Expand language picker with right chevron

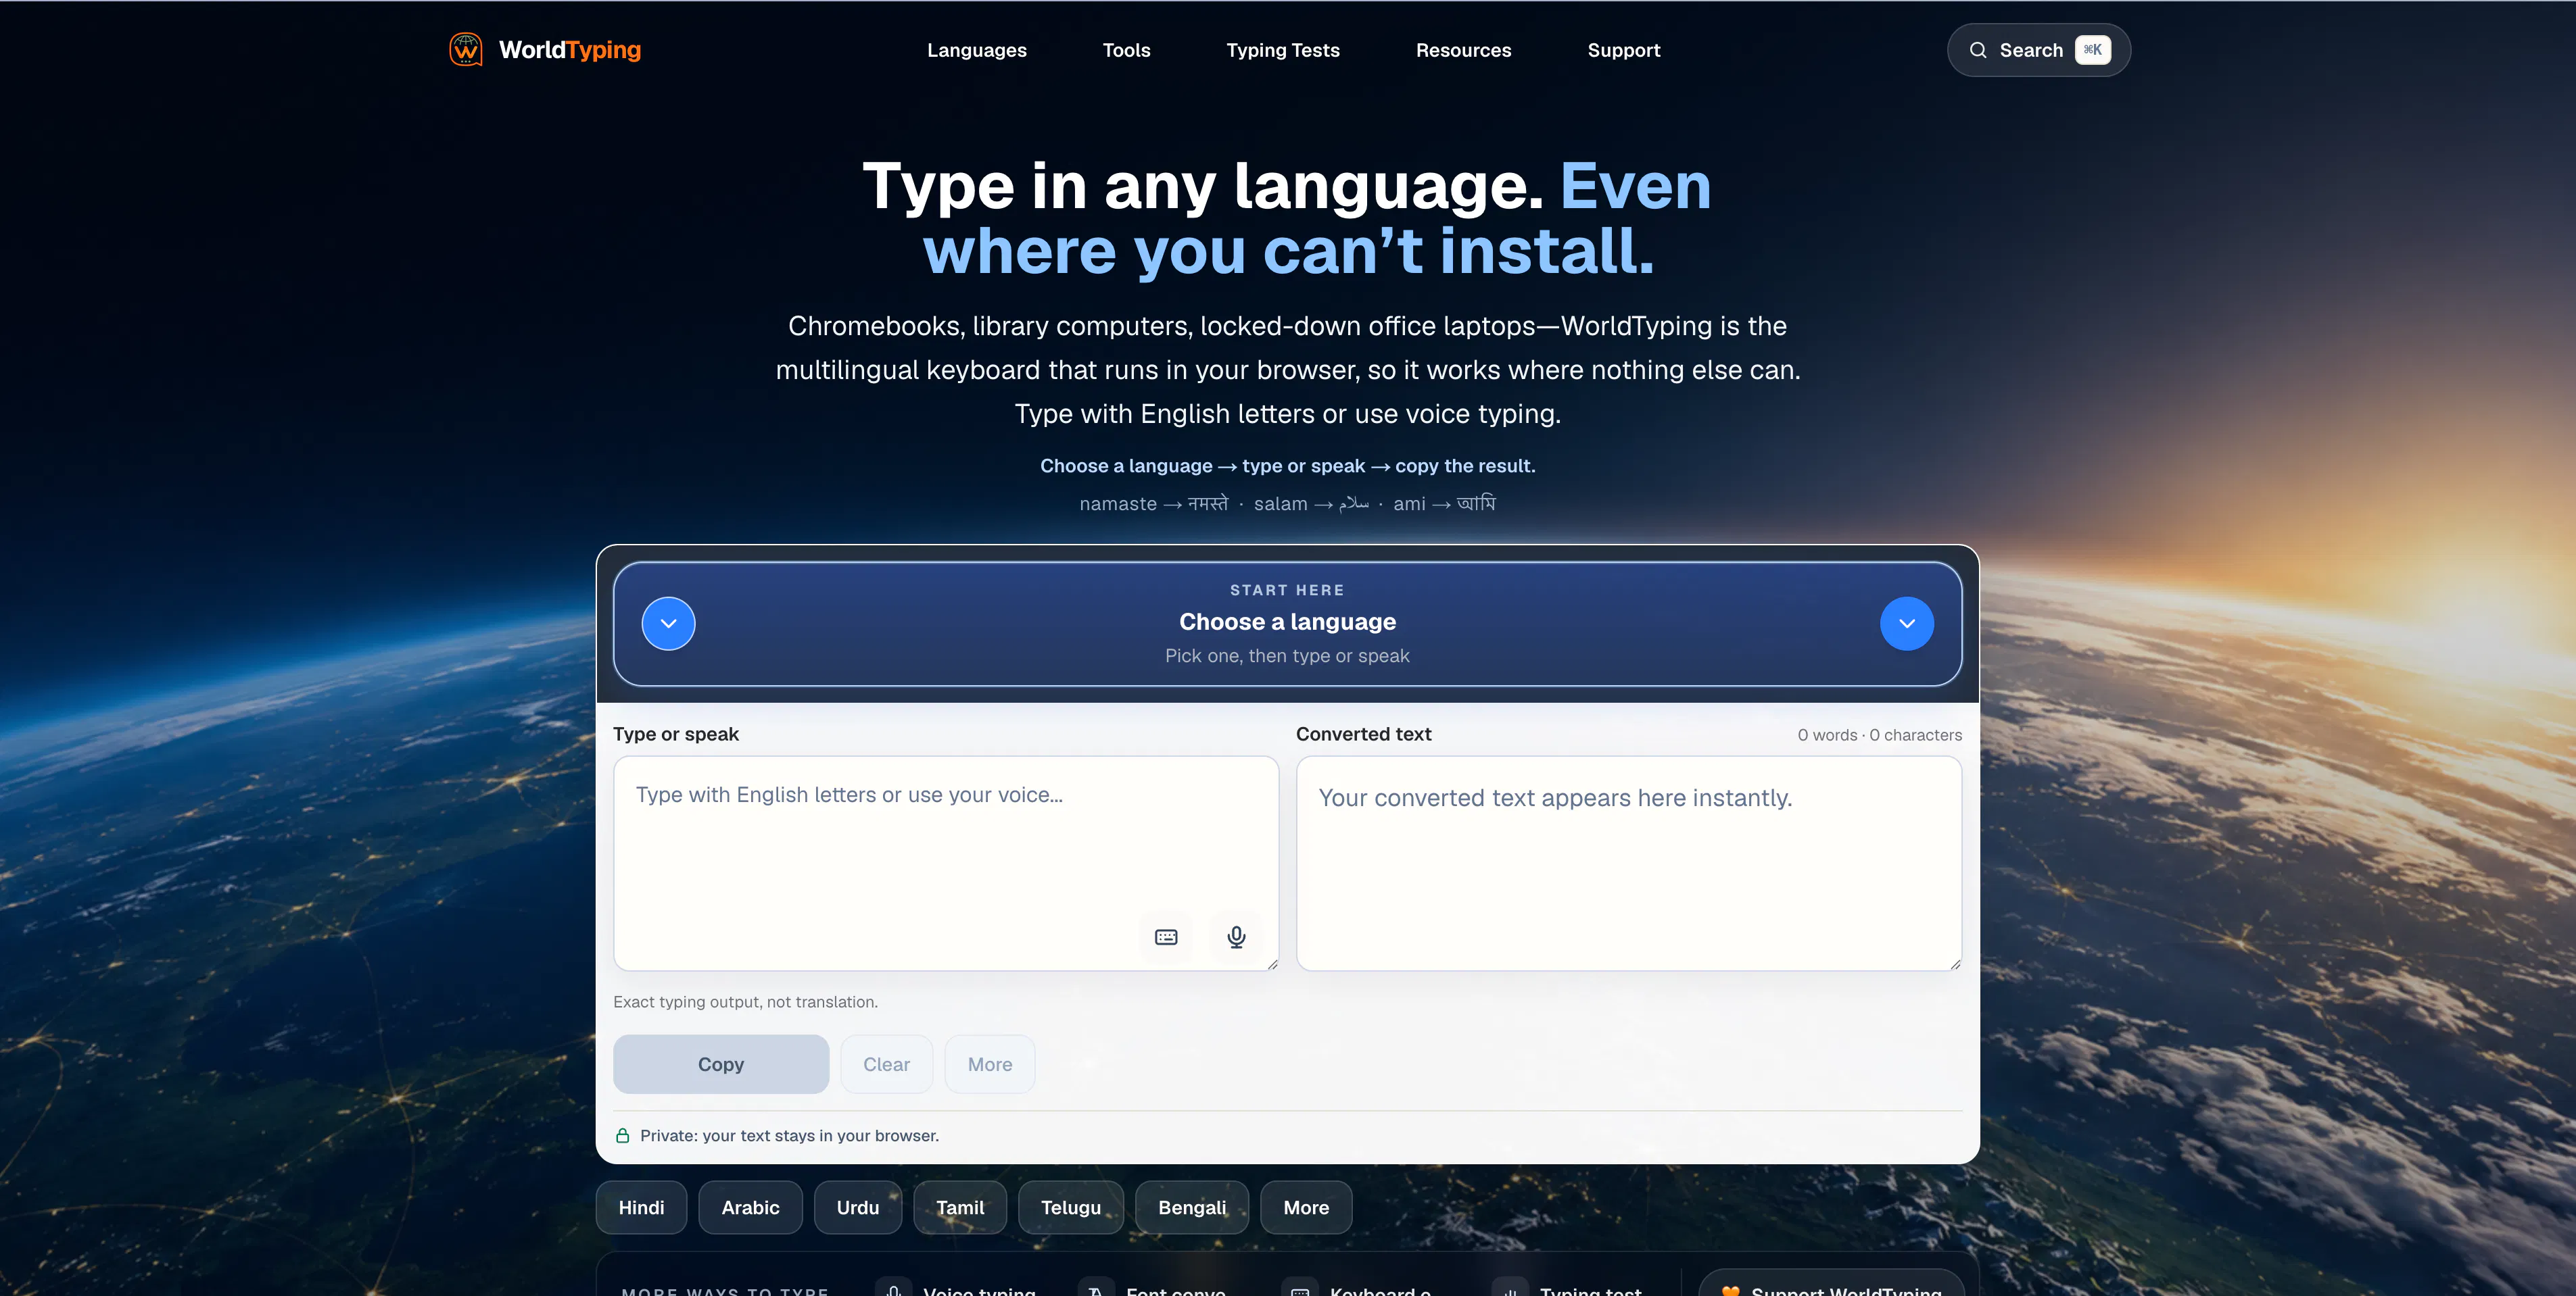click(x=1906, y=624)
